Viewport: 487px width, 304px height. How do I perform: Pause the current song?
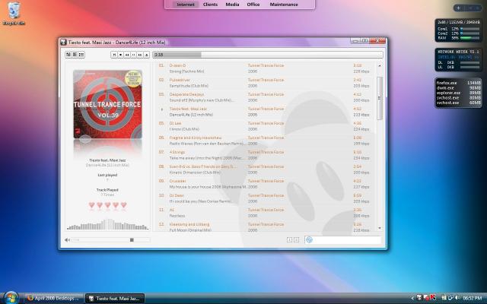[134, 55]
